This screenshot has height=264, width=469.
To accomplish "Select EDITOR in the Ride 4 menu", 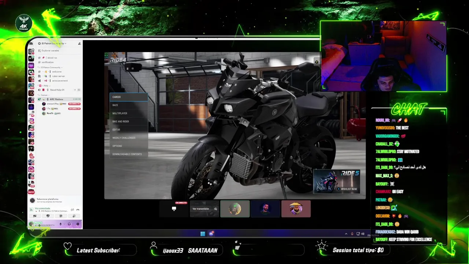I will (129, 129).
